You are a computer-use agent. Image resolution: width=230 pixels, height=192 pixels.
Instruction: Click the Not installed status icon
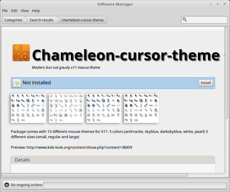17,83
